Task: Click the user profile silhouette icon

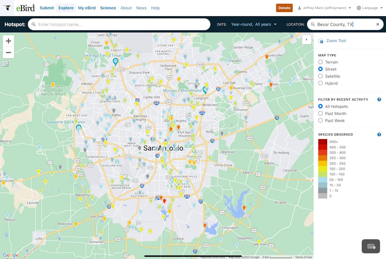Action: tap(299, 8)
